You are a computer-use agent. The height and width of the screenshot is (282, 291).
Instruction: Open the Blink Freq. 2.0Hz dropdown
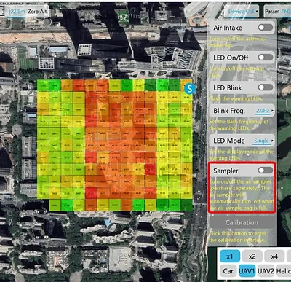tap(265, 111)
